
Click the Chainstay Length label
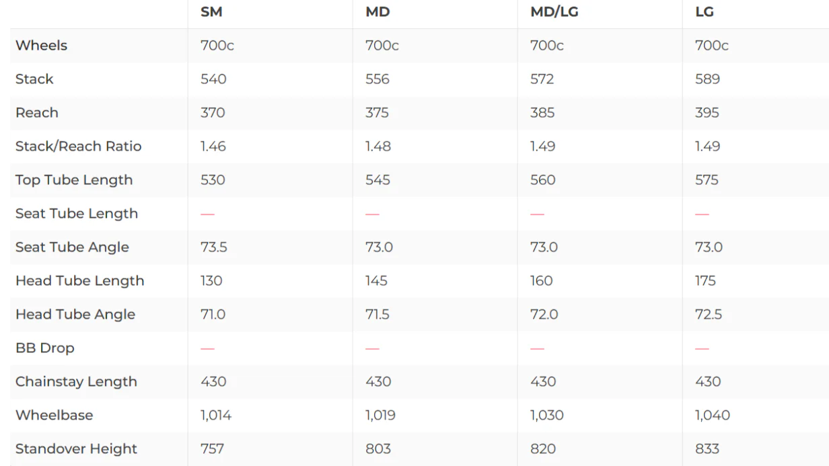[76, 382]
